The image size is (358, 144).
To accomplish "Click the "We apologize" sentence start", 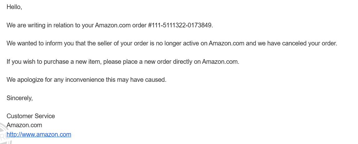I will (x=24, y=80).
